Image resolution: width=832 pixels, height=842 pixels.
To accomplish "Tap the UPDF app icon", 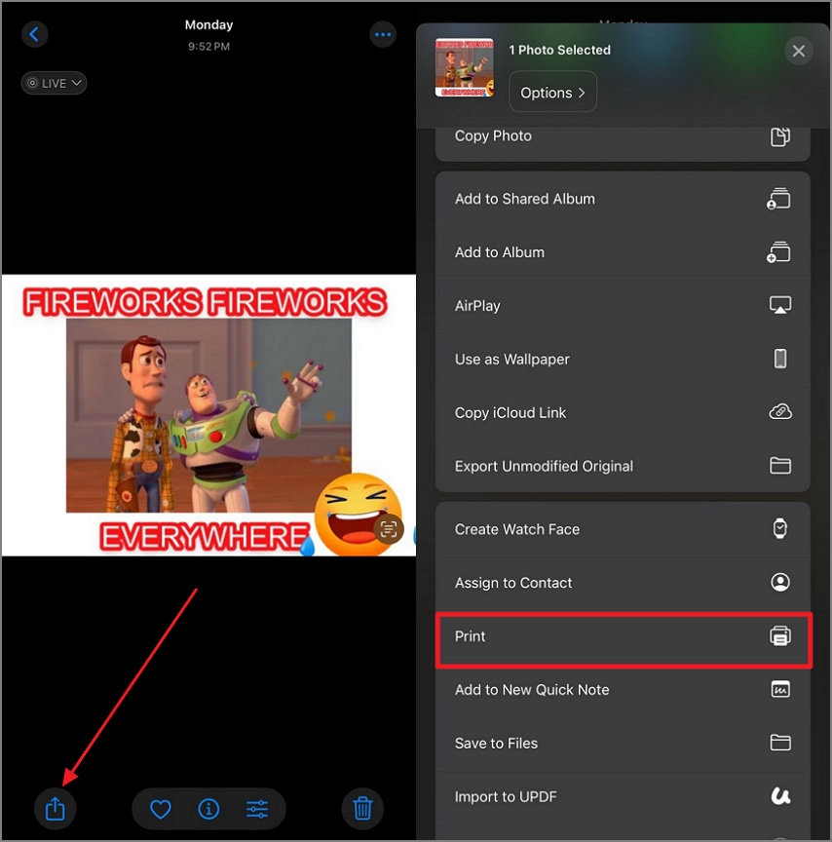I will click(780, 796).
